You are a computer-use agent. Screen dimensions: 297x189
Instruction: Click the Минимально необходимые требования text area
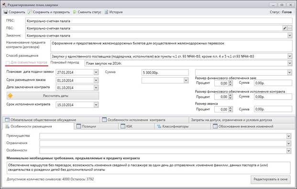pyautogui.click(x=148, y=168)
